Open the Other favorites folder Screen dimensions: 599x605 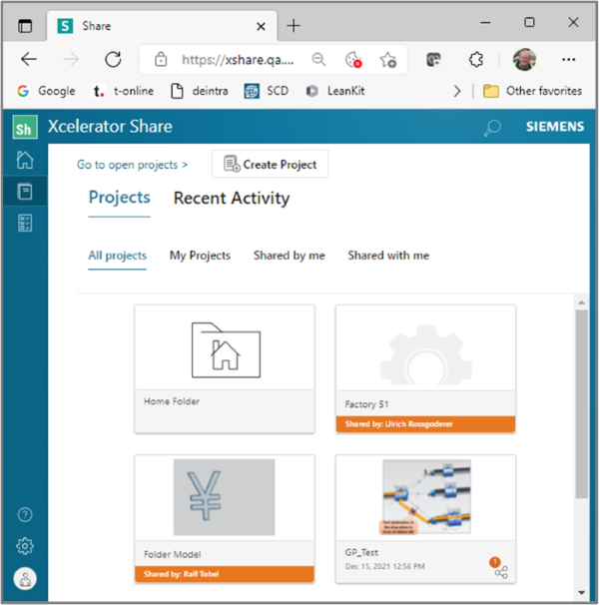click(532, 91)
